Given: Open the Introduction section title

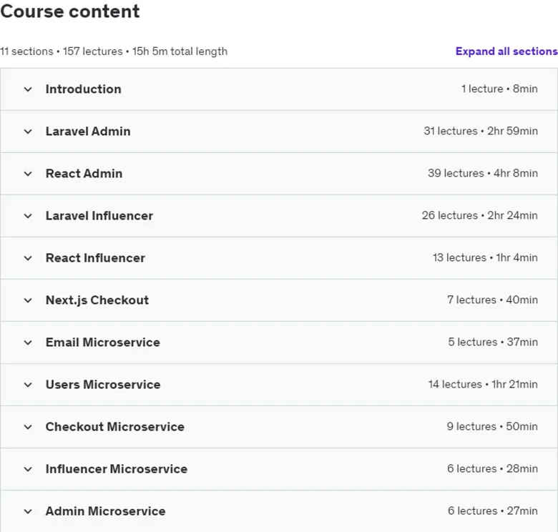Looking at the screenshot, I should (83, 89).
